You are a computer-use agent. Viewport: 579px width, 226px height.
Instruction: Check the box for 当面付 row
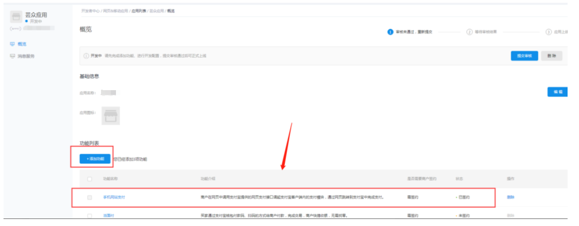[90, 216]
